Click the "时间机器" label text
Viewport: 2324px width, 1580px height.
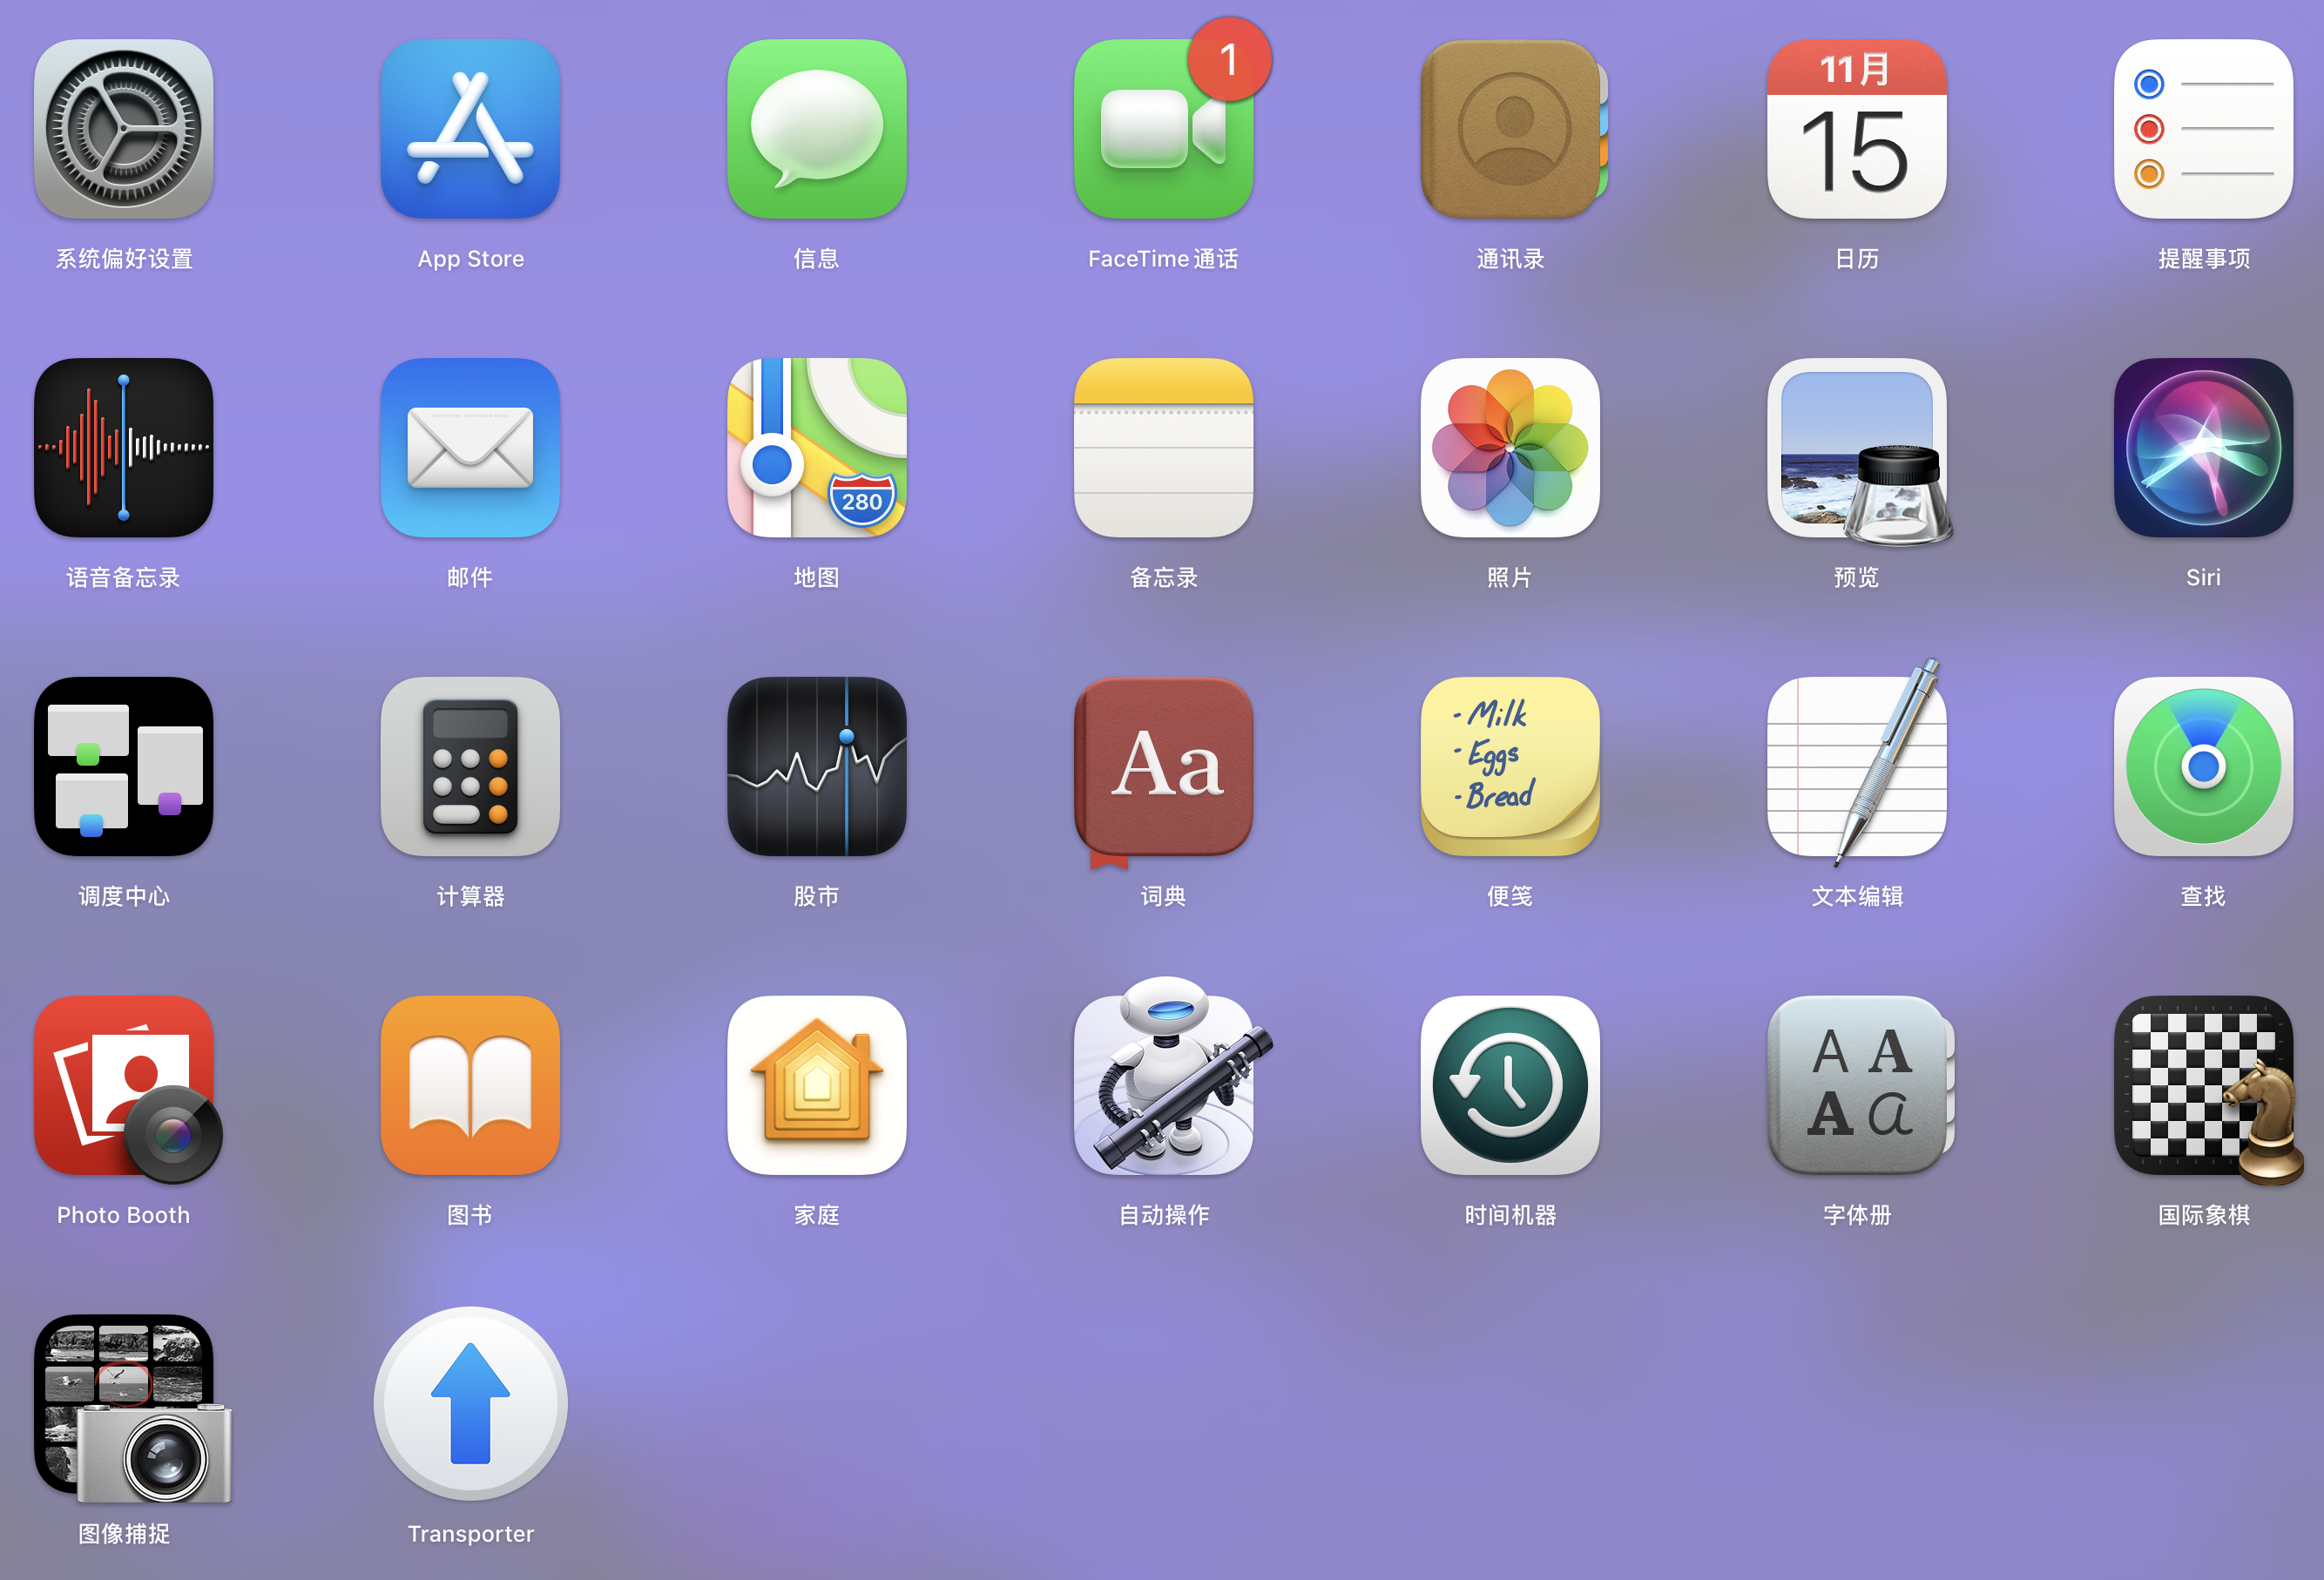tap(1510, 1215)
